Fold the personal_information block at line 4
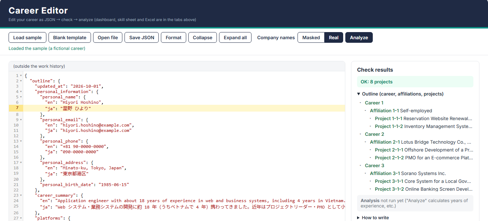This screenshot has width=488, height=221. pyautogui.click(x=21, y=92)
